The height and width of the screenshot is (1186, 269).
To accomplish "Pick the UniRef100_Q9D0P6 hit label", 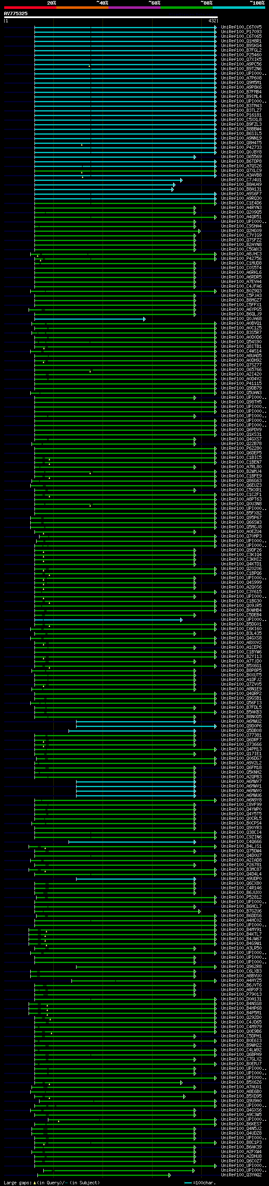I will (x=241, y=726).
